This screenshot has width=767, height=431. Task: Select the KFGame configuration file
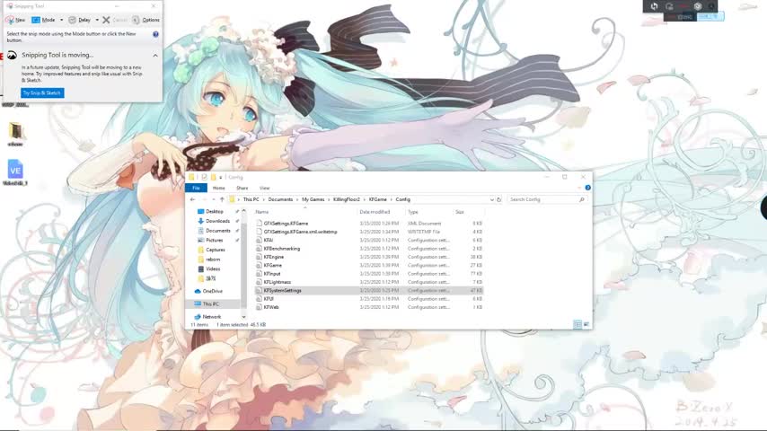pyautogui.click(x=369, y=265)
